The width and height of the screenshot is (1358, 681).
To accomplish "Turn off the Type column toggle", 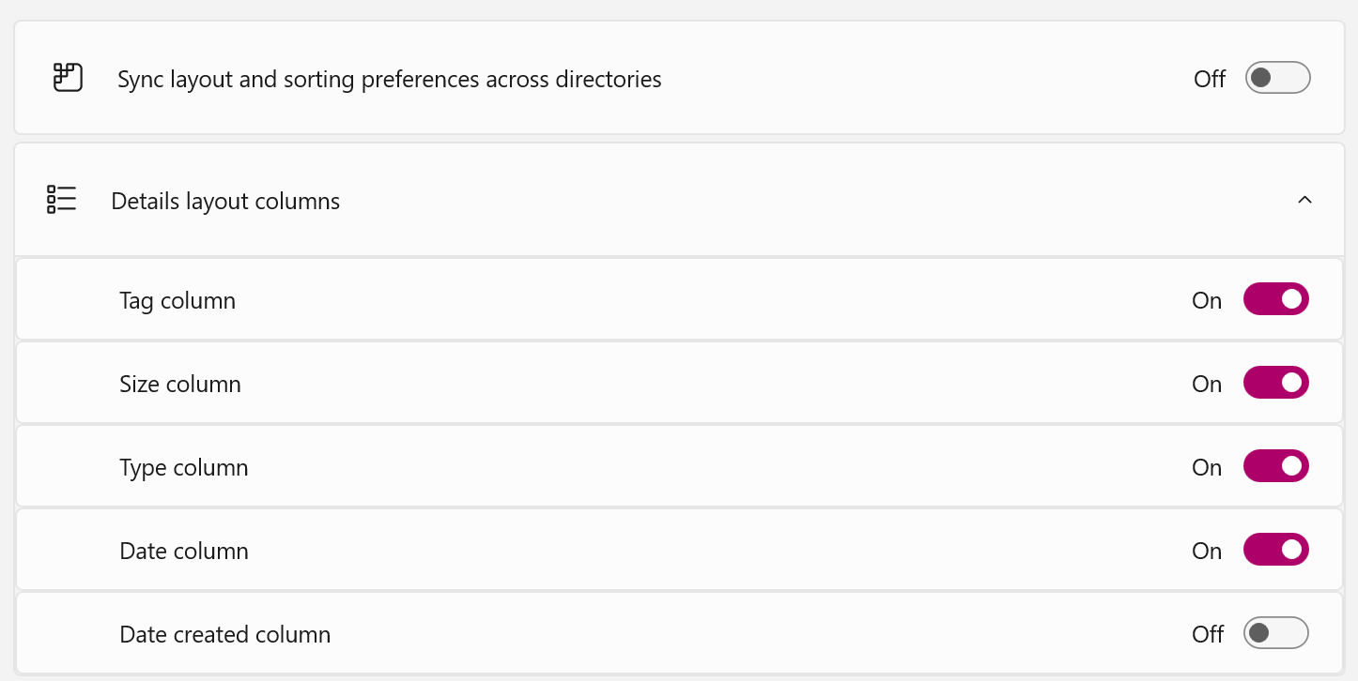I will tap(1276, 465).
